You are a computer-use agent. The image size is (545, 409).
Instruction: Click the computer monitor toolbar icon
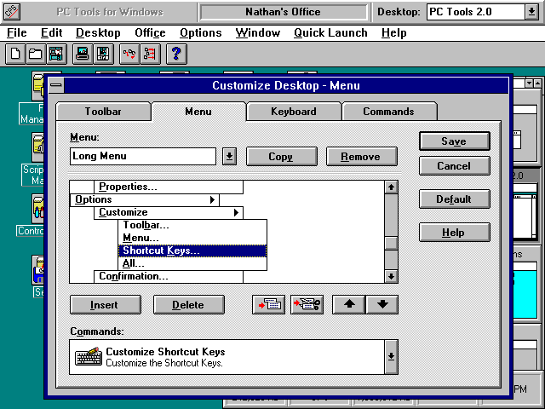pyautogui.click(x=83, y=55)
